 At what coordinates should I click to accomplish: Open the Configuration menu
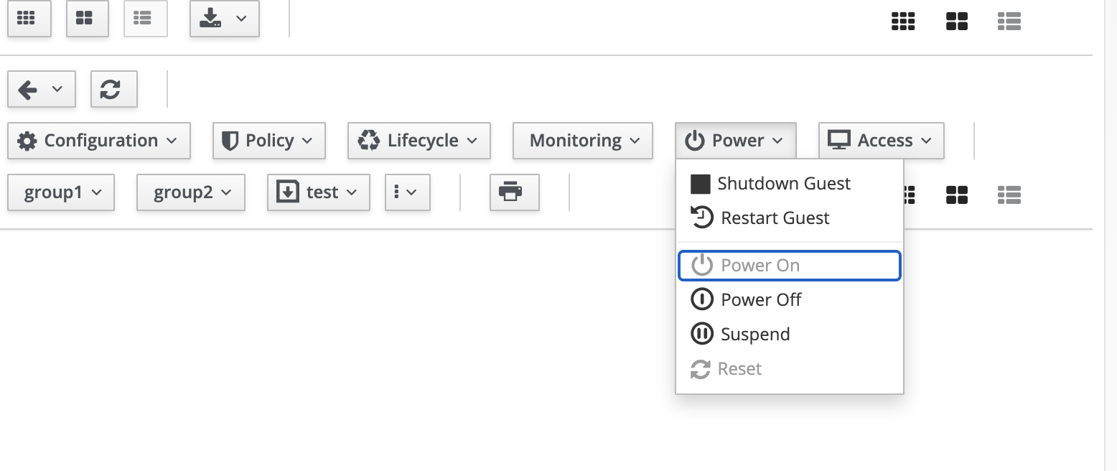99,141
